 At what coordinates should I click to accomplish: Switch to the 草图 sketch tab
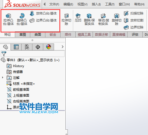pos(23,35)
